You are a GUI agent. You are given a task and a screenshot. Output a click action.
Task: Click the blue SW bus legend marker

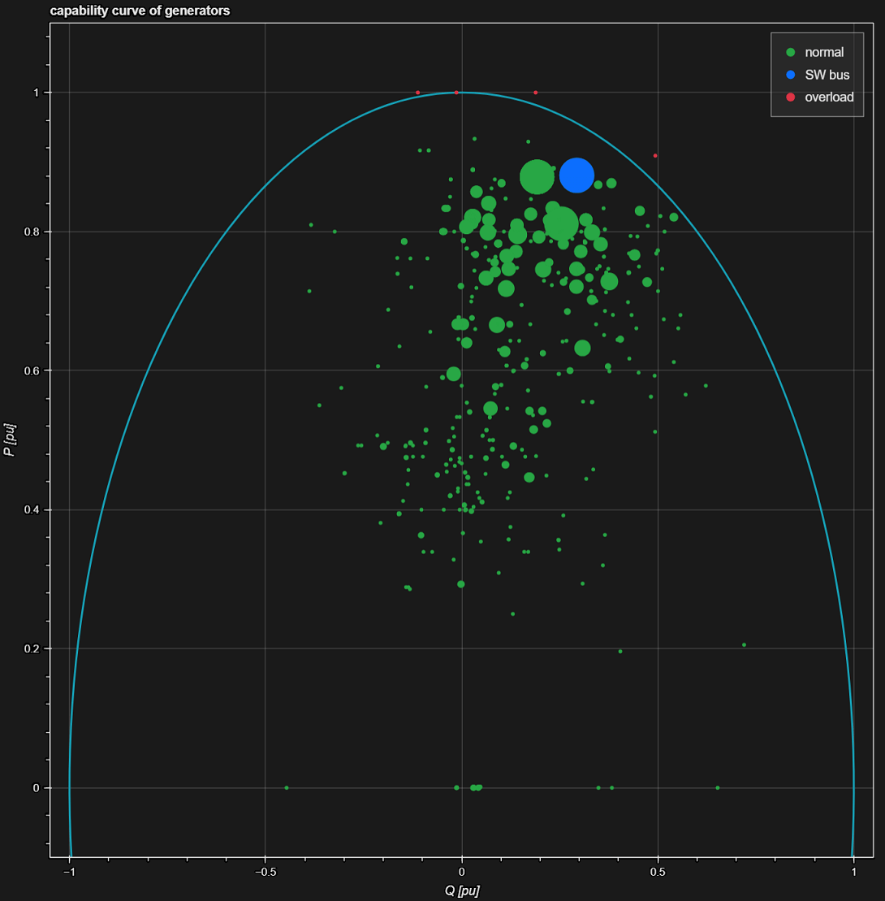[790, 75]
